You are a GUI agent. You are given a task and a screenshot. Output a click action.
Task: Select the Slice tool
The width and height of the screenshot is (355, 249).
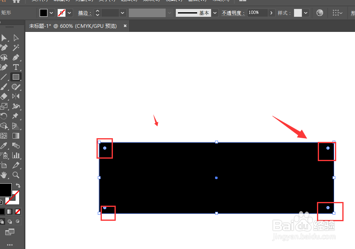point(16,165)
